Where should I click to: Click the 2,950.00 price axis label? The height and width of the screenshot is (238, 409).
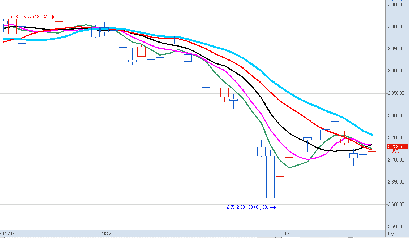396,49
